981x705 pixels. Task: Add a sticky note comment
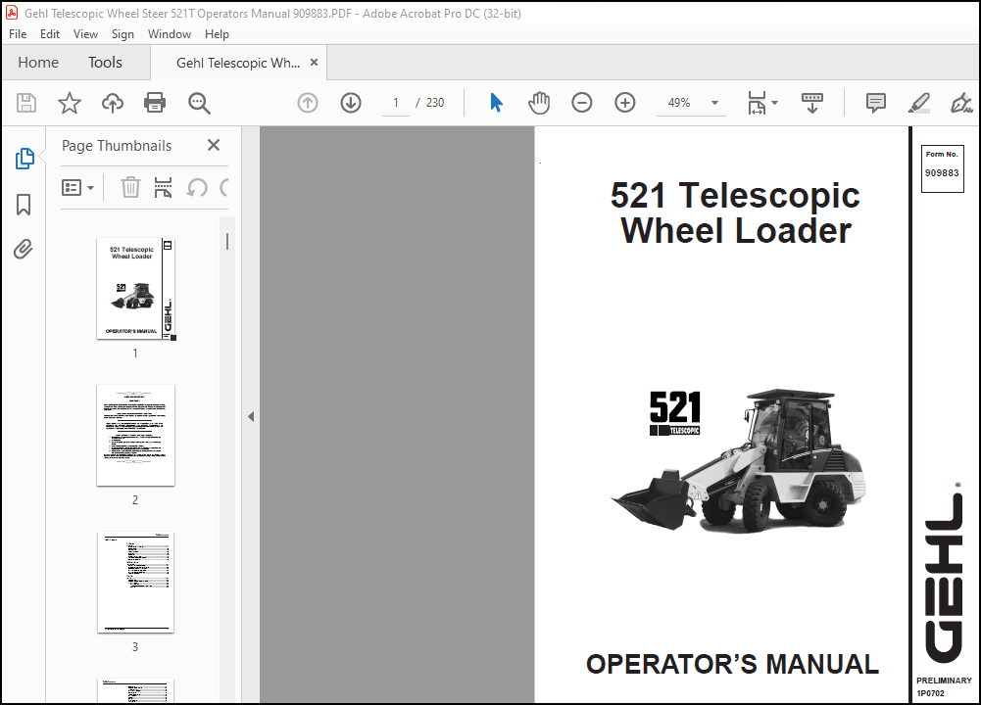876,103
